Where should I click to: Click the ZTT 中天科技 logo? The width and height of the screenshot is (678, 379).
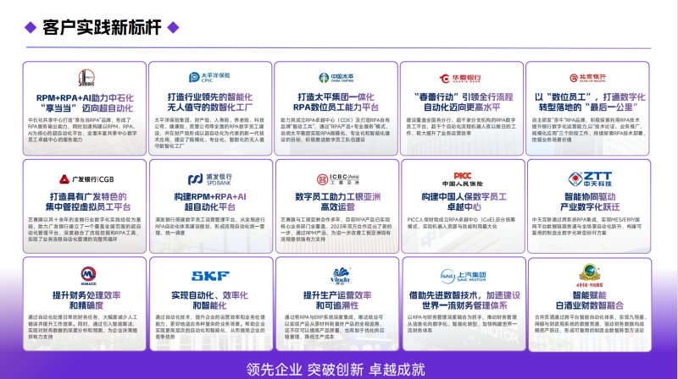tap(590, 179)
